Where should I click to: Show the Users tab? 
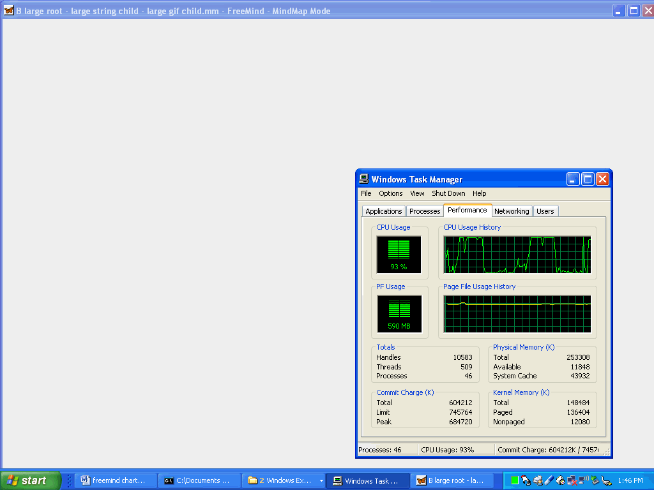[545, 211]
